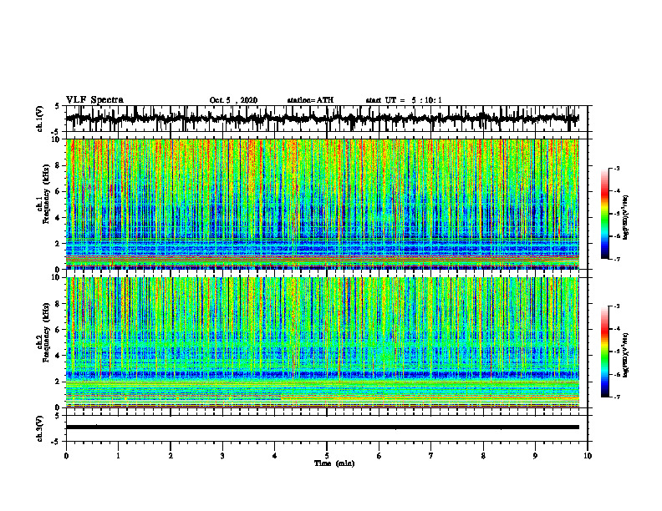
Task: Click the time axis tick label "5"
Action: pyautogui.click(x=327, y=456)
